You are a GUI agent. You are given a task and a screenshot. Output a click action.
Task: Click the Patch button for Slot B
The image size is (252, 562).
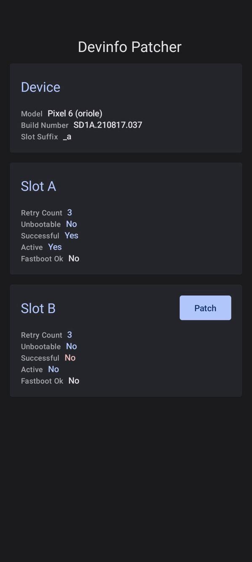(x=205, y=308)
